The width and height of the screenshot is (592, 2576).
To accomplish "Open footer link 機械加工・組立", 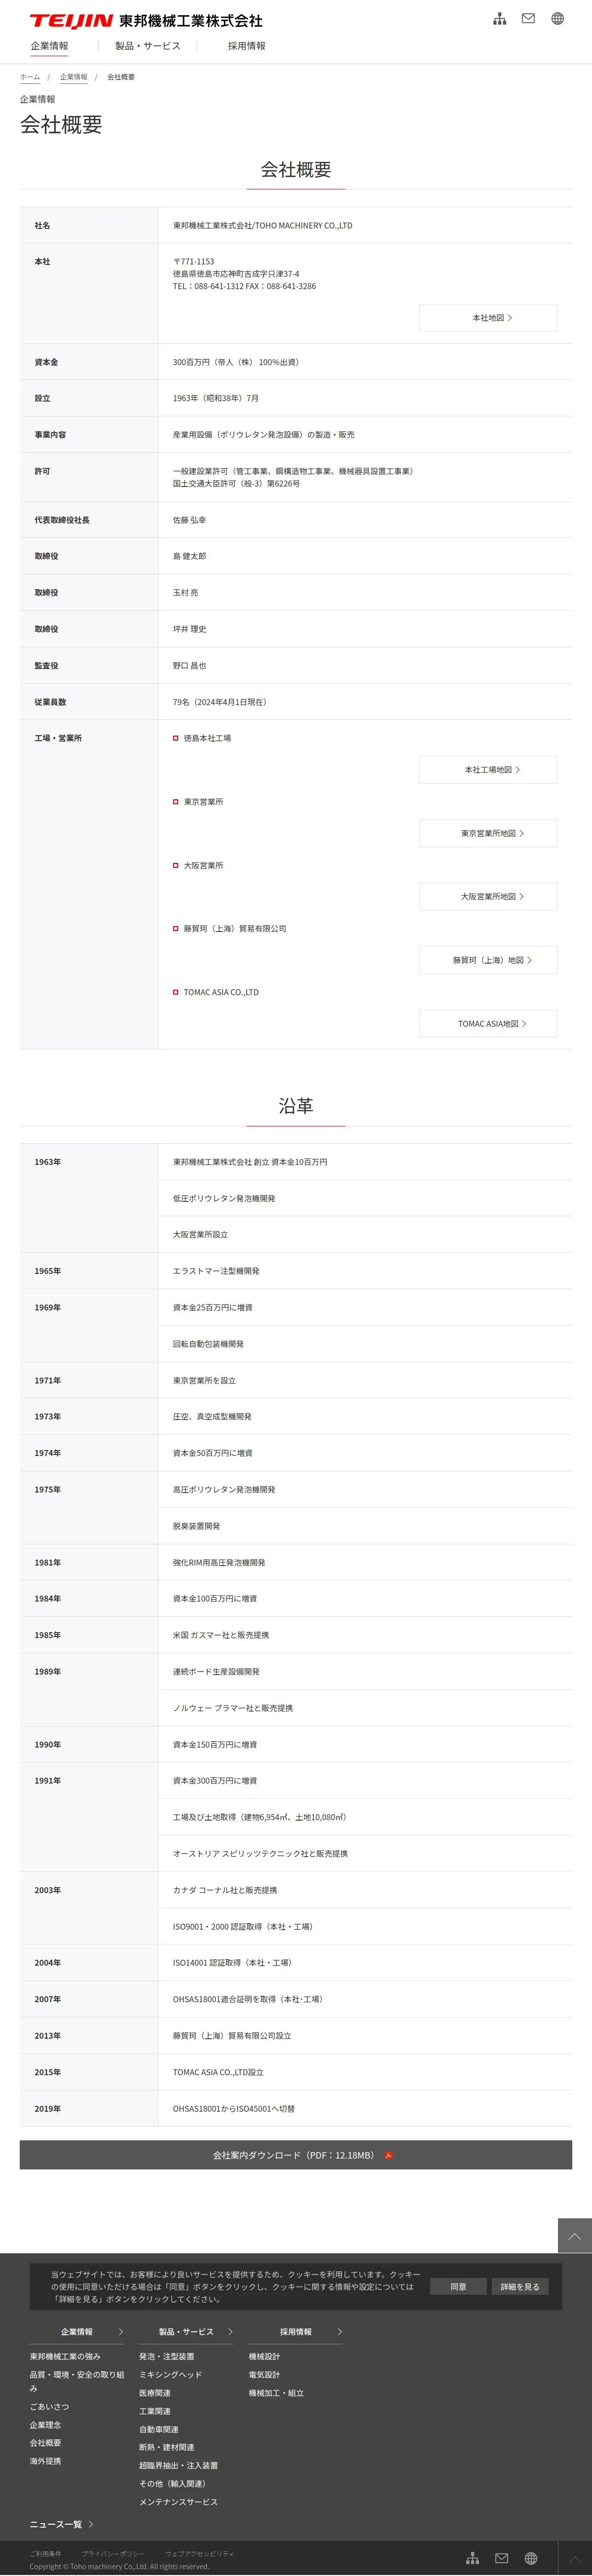I will pos(276,2393).
